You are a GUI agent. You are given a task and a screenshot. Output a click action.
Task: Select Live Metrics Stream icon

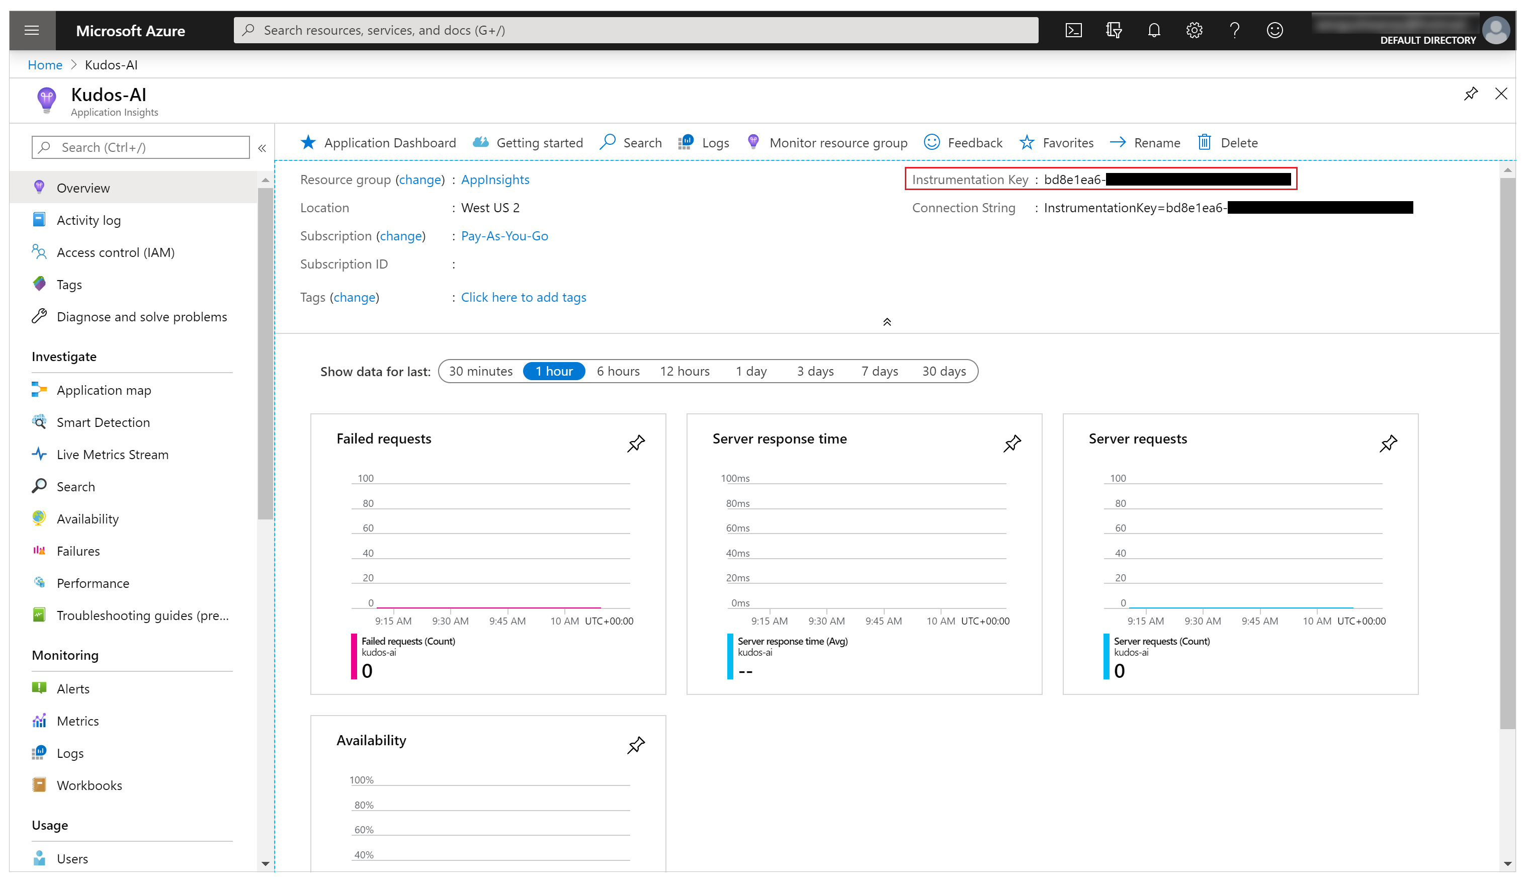pyautogui.click(x=39, y=455)
